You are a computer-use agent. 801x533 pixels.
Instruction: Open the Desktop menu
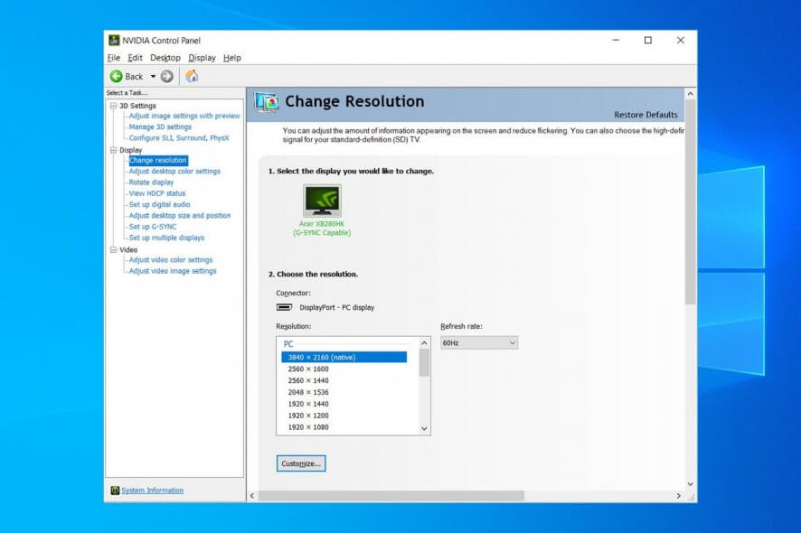click(x=165, y=58)
